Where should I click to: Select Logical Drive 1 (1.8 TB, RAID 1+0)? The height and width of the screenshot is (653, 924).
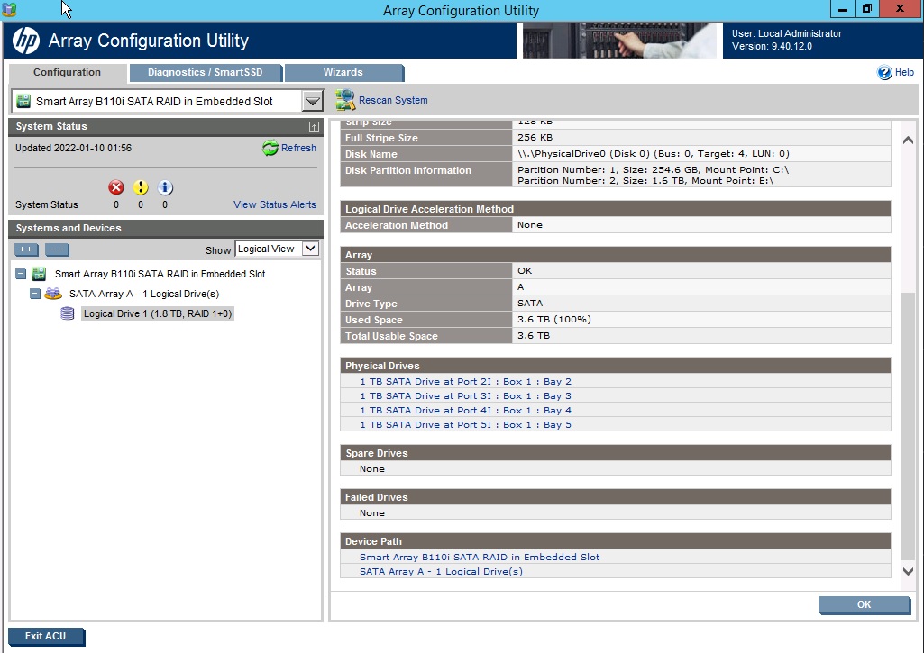158,313
